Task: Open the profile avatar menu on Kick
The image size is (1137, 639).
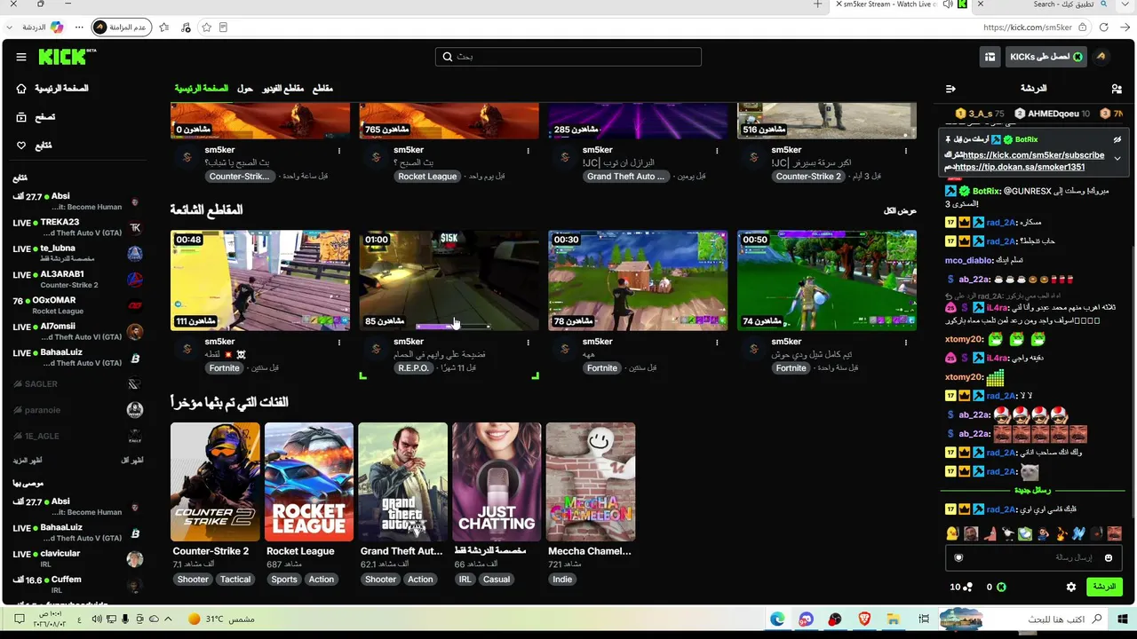Action: pos(1101,57)
